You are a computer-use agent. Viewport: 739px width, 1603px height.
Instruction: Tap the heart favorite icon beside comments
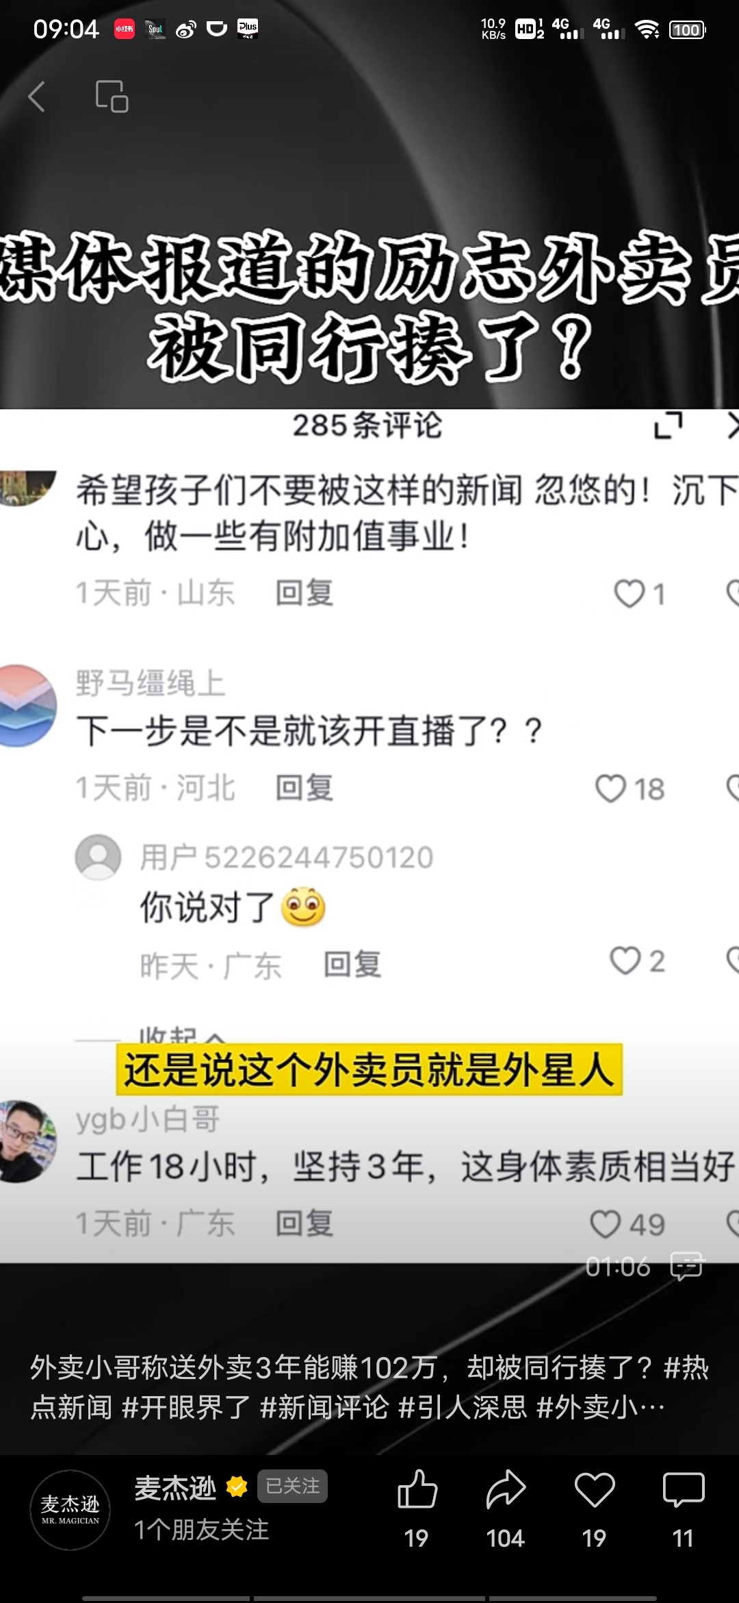(595, 1491)
